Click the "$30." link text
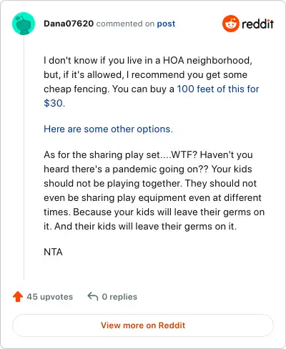Image resolution: width=286 pixels, height=349 pixels. coord(54,103)
